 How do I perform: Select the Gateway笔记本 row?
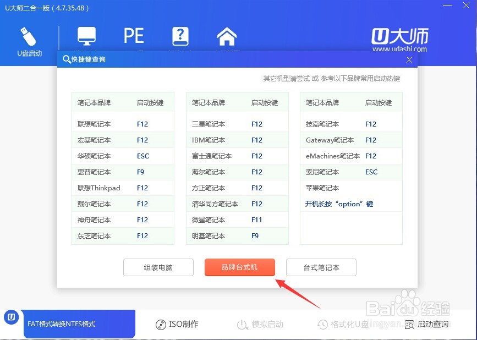[x=351, y=140]
